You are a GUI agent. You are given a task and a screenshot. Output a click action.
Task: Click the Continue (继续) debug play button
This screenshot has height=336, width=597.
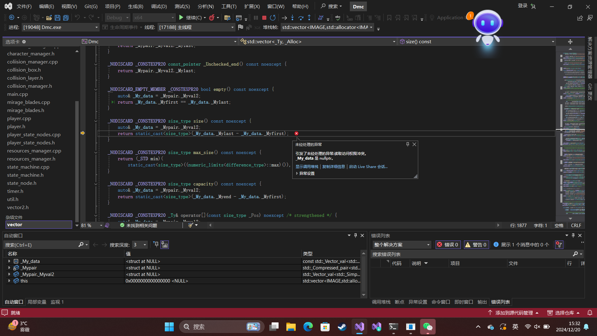click(x=181, y=18)
